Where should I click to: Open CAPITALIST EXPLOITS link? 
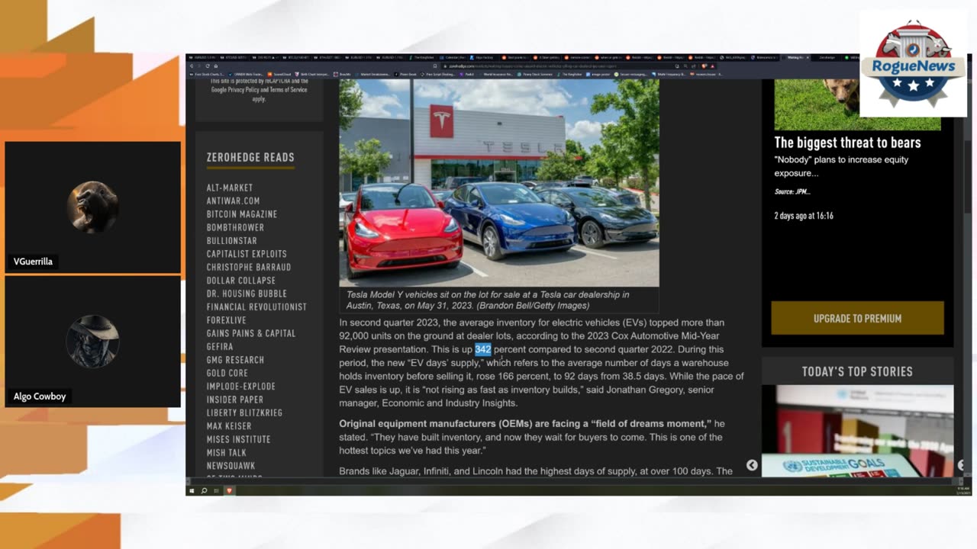coord(247,254)
